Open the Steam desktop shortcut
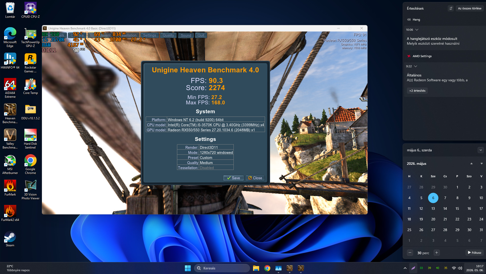This screenshot has height=274, width=486. [x=10, y=239]
